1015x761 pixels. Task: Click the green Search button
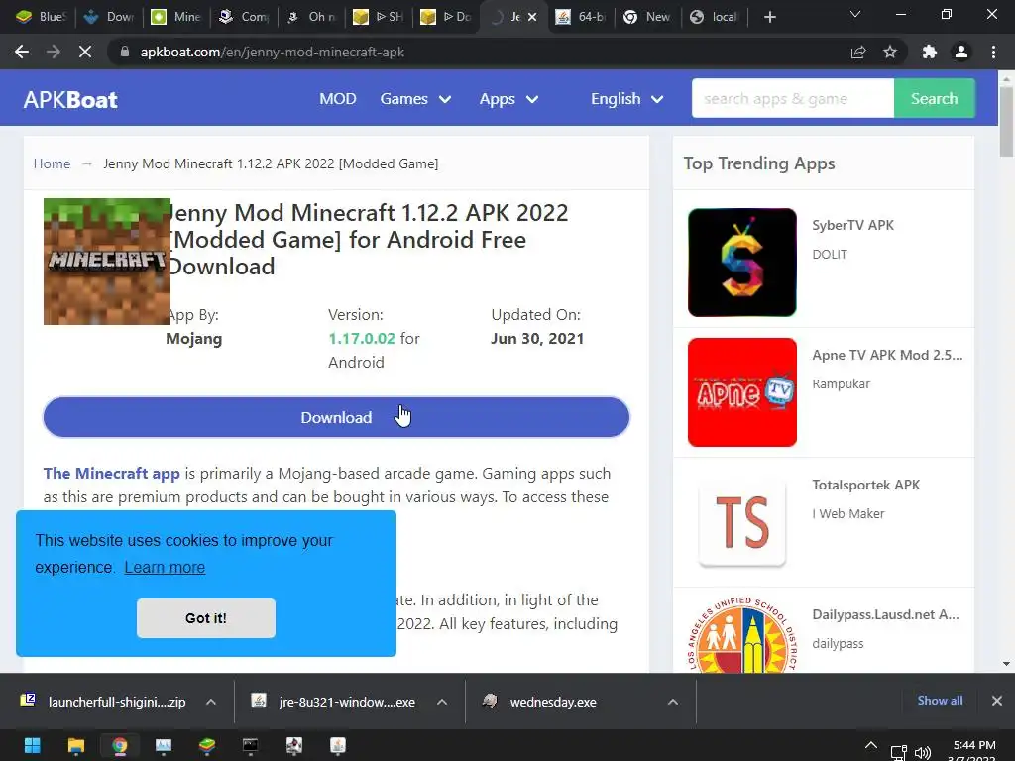[x=934, y=98]
